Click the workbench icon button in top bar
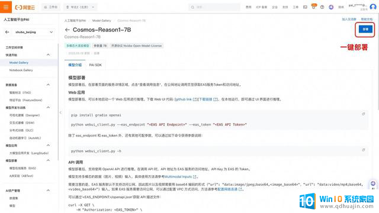The image size is (379, 213). [51, 7]
